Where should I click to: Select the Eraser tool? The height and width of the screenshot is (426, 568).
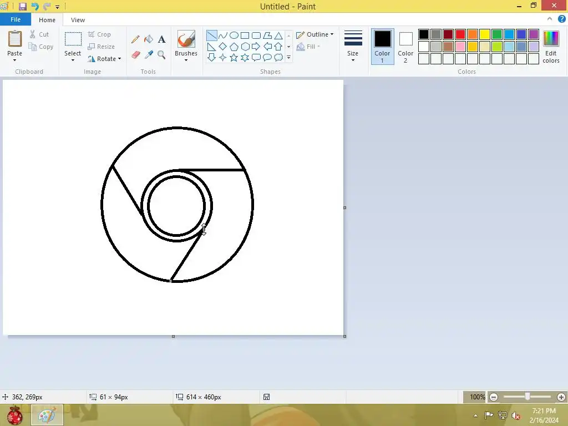point(135,55)
